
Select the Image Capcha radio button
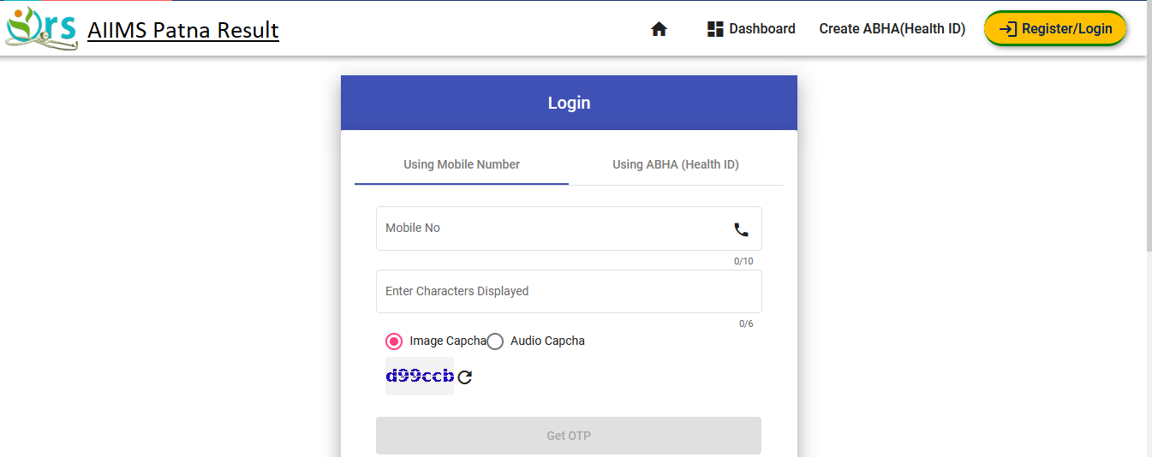394,341
